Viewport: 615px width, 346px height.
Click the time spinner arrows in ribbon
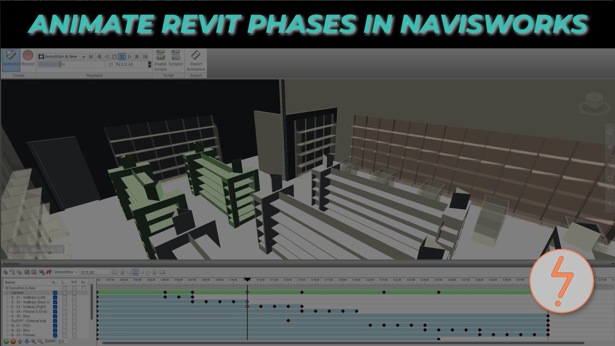click(x=149, y=64)
